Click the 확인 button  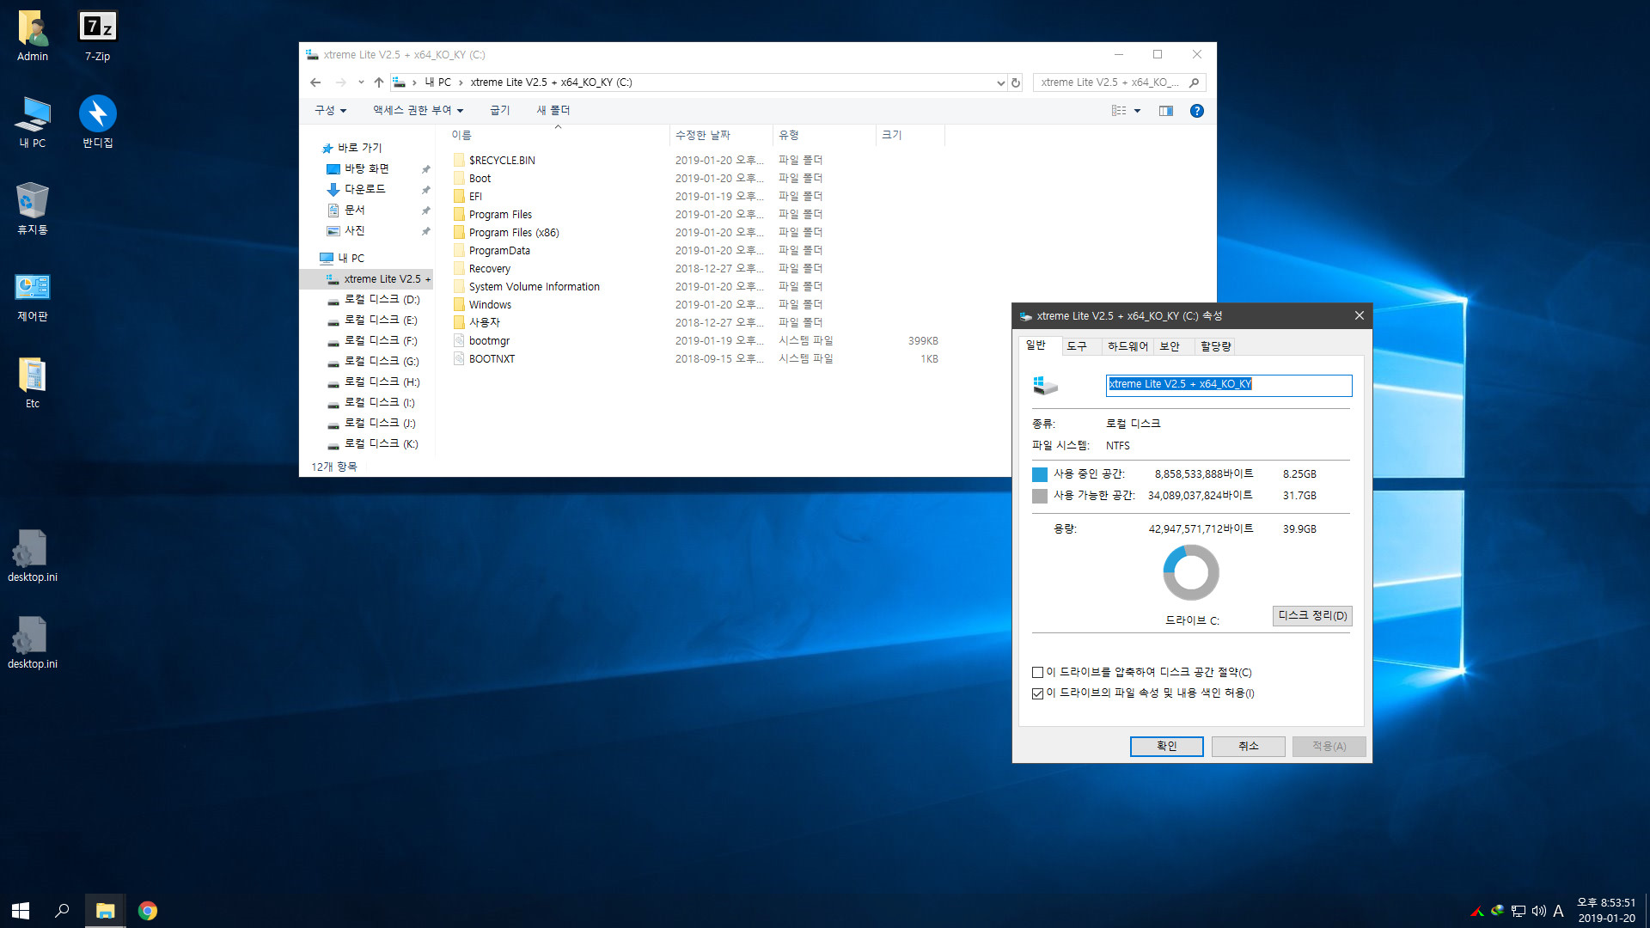click(1166, 747)
